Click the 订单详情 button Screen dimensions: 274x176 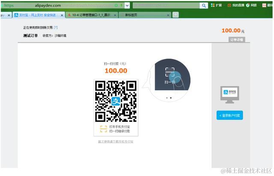237,40
